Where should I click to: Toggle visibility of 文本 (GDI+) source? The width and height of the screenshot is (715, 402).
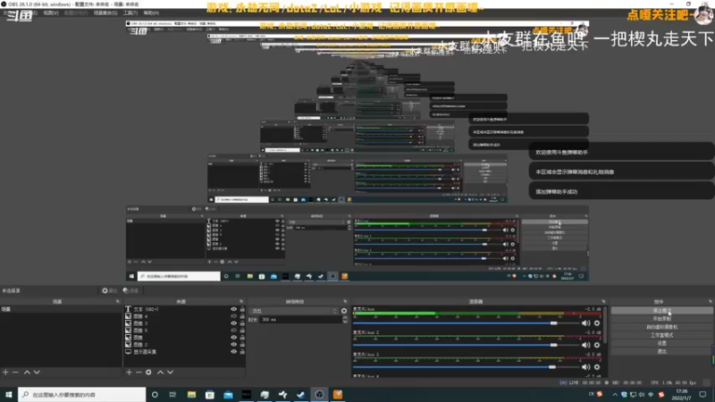pyautogui.click(x=234, y=309)
